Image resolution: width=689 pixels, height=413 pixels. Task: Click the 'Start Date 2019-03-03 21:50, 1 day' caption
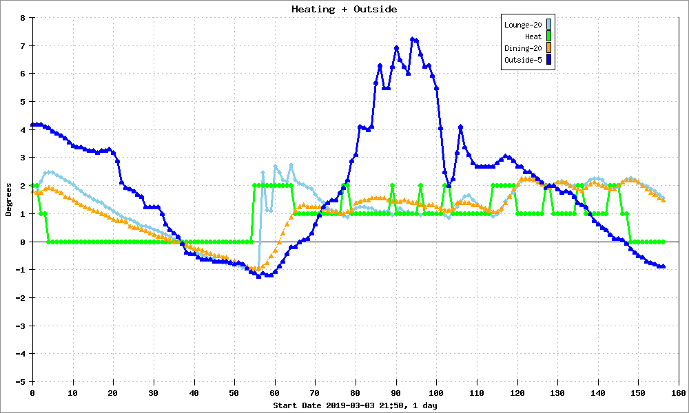[355, 405]
